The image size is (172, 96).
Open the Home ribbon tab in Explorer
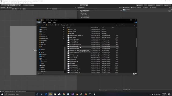click(44, 22)
